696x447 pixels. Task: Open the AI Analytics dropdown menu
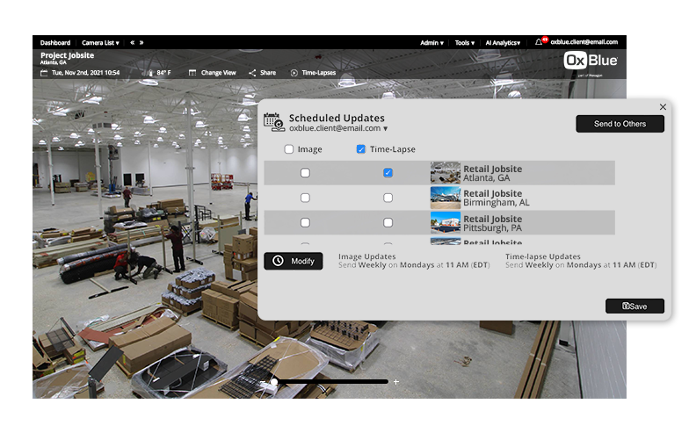[503, 43]
